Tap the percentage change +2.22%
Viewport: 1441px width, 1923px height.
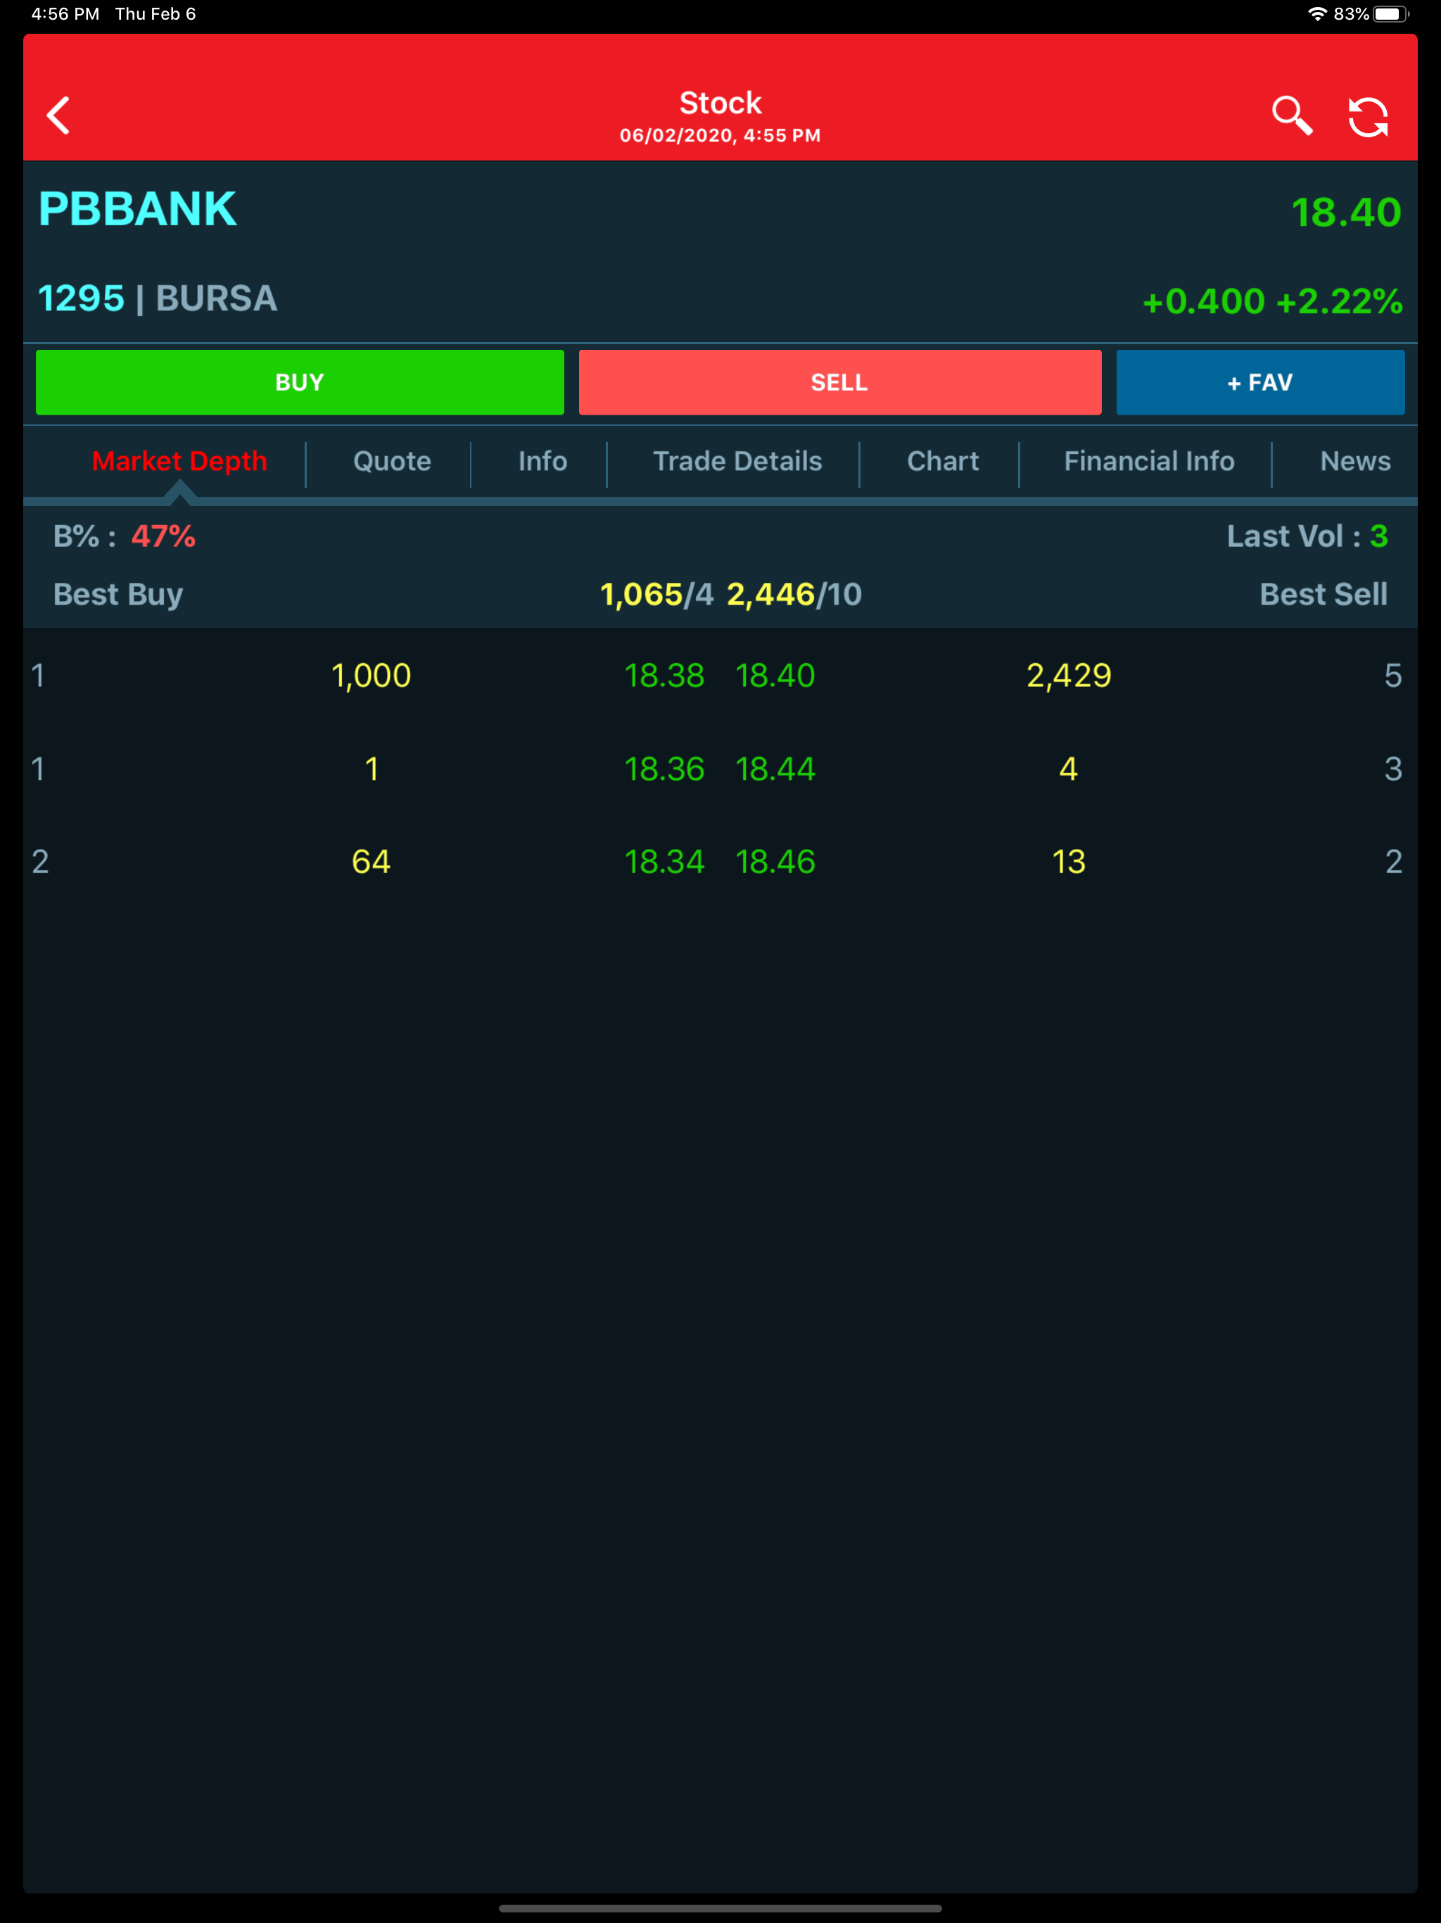click(x=1339, y=302)
